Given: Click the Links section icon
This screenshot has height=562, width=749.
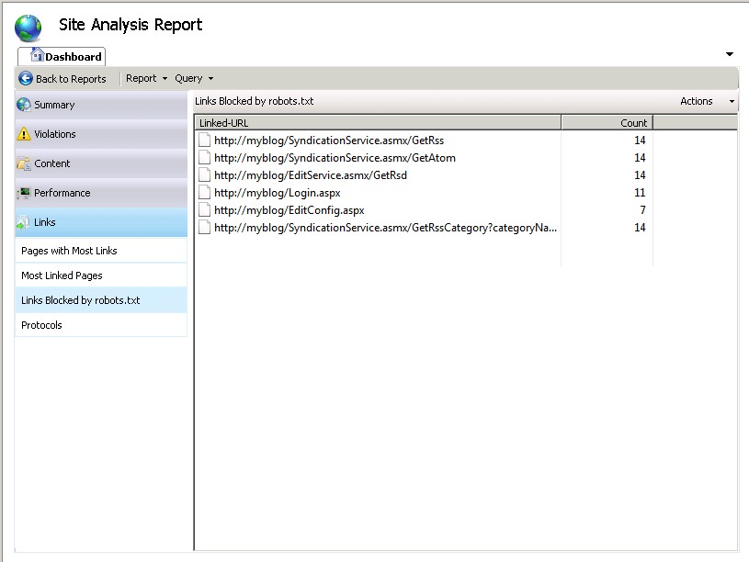Looking at the screenshot, I should tap(23, 222).
